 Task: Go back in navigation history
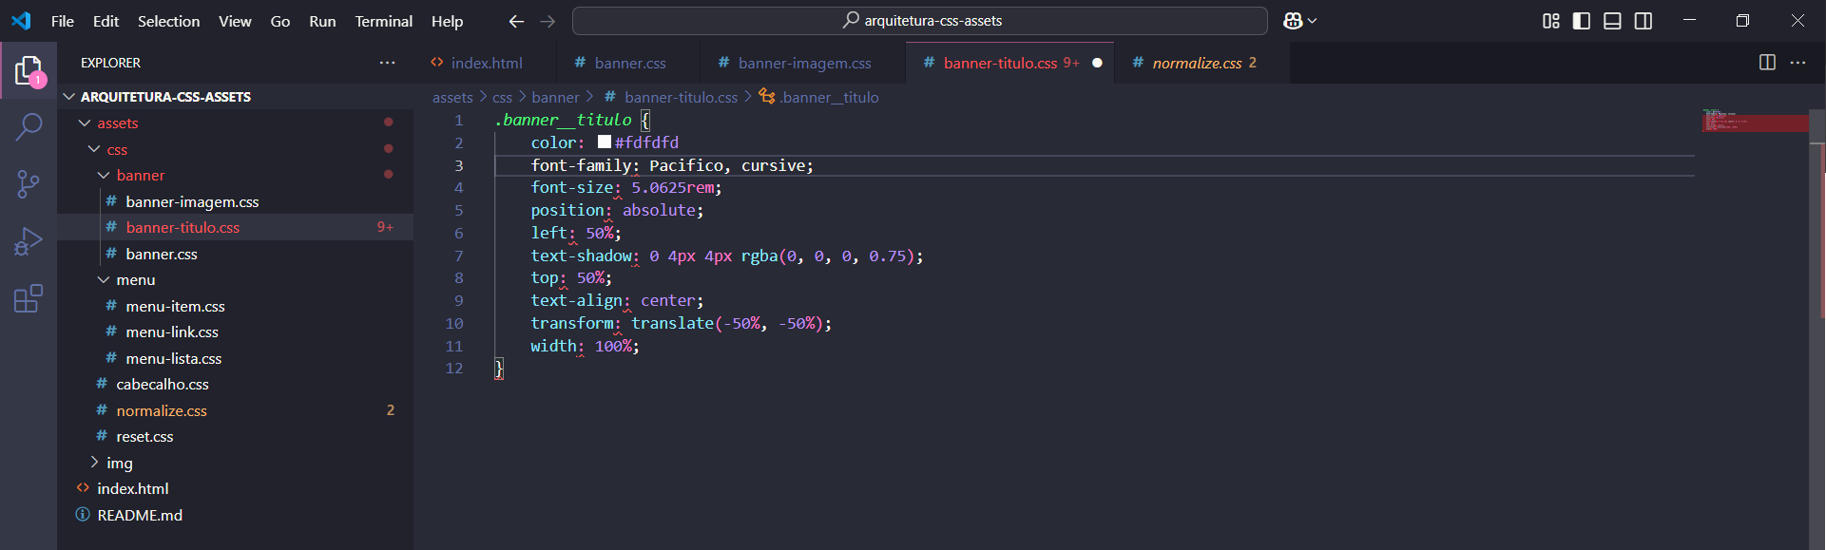[x=516, y=21]
